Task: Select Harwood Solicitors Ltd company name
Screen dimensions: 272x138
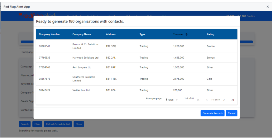Action: (85, 58)
